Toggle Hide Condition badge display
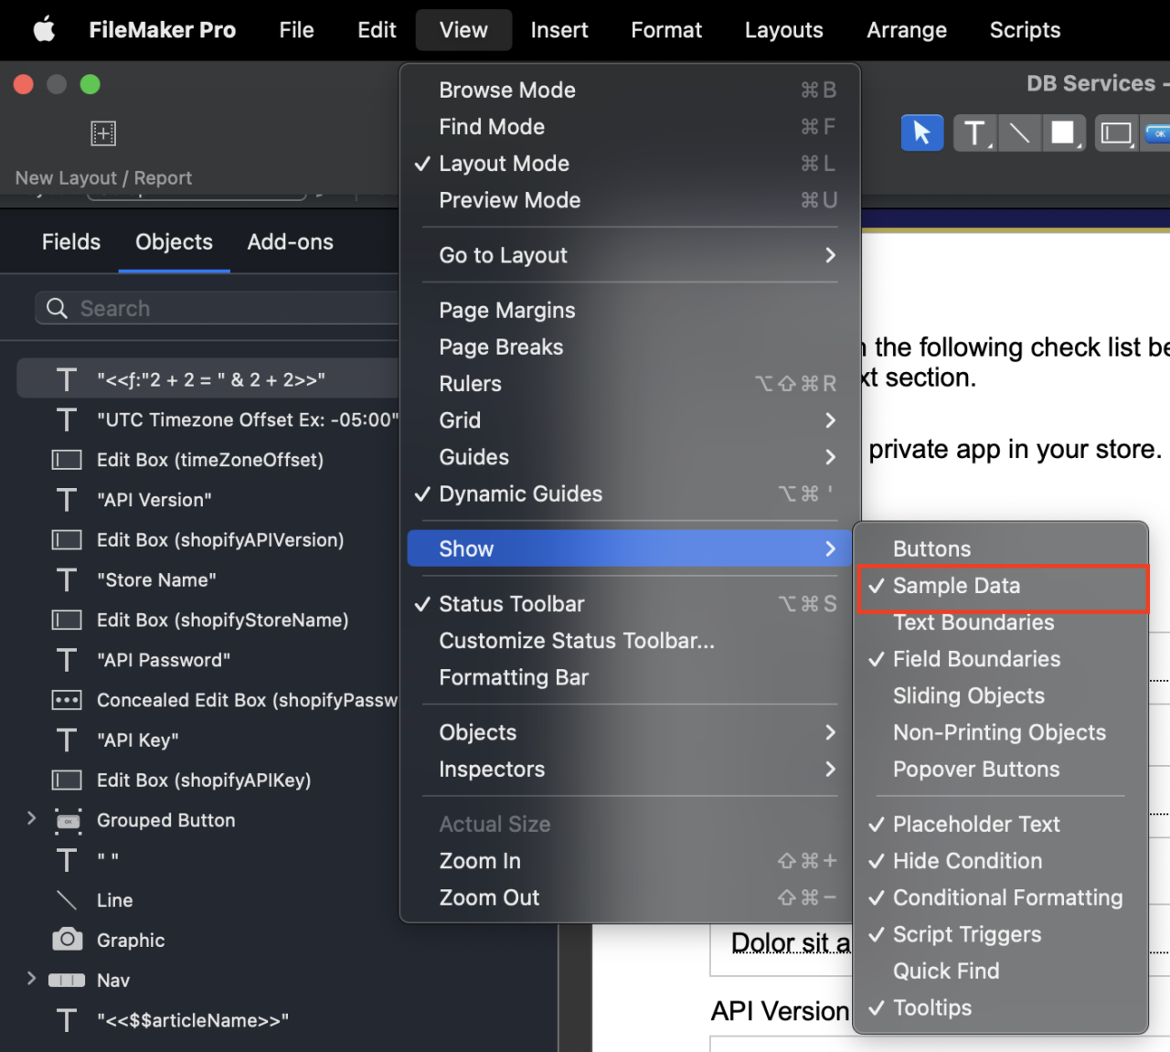This screenshot has height=1052, width=1170. pyautogui.click(x=1003, y=861)
